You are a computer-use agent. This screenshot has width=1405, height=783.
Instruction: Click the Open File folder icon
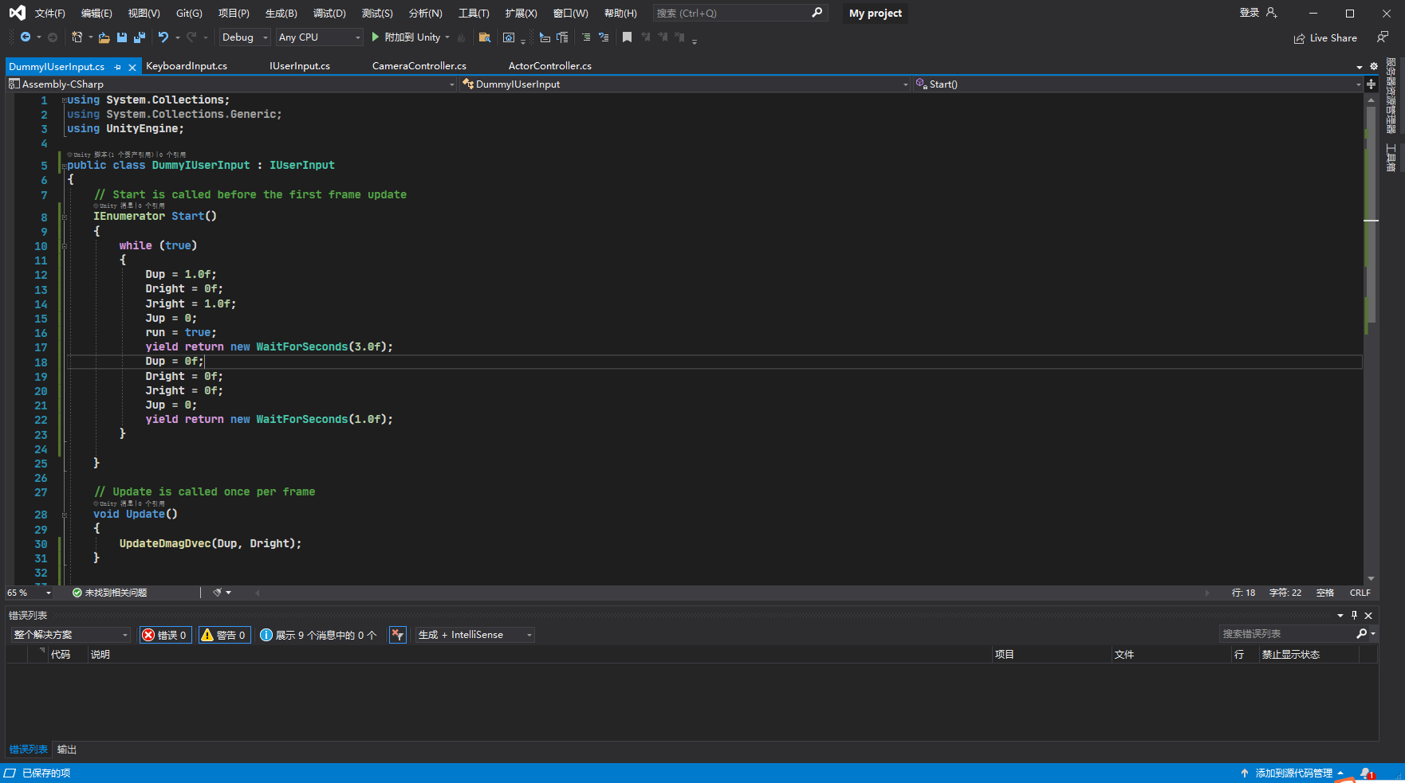tap(104, 37)
